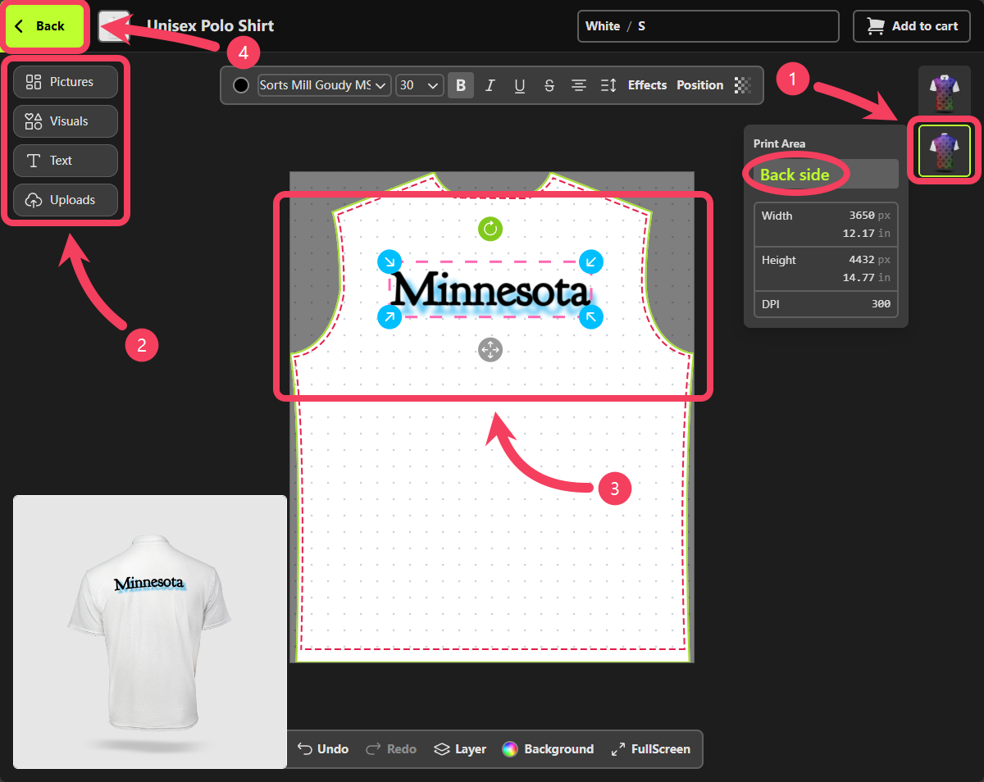
Task: Click the checkered transparency icon
Action: (743, 85)
